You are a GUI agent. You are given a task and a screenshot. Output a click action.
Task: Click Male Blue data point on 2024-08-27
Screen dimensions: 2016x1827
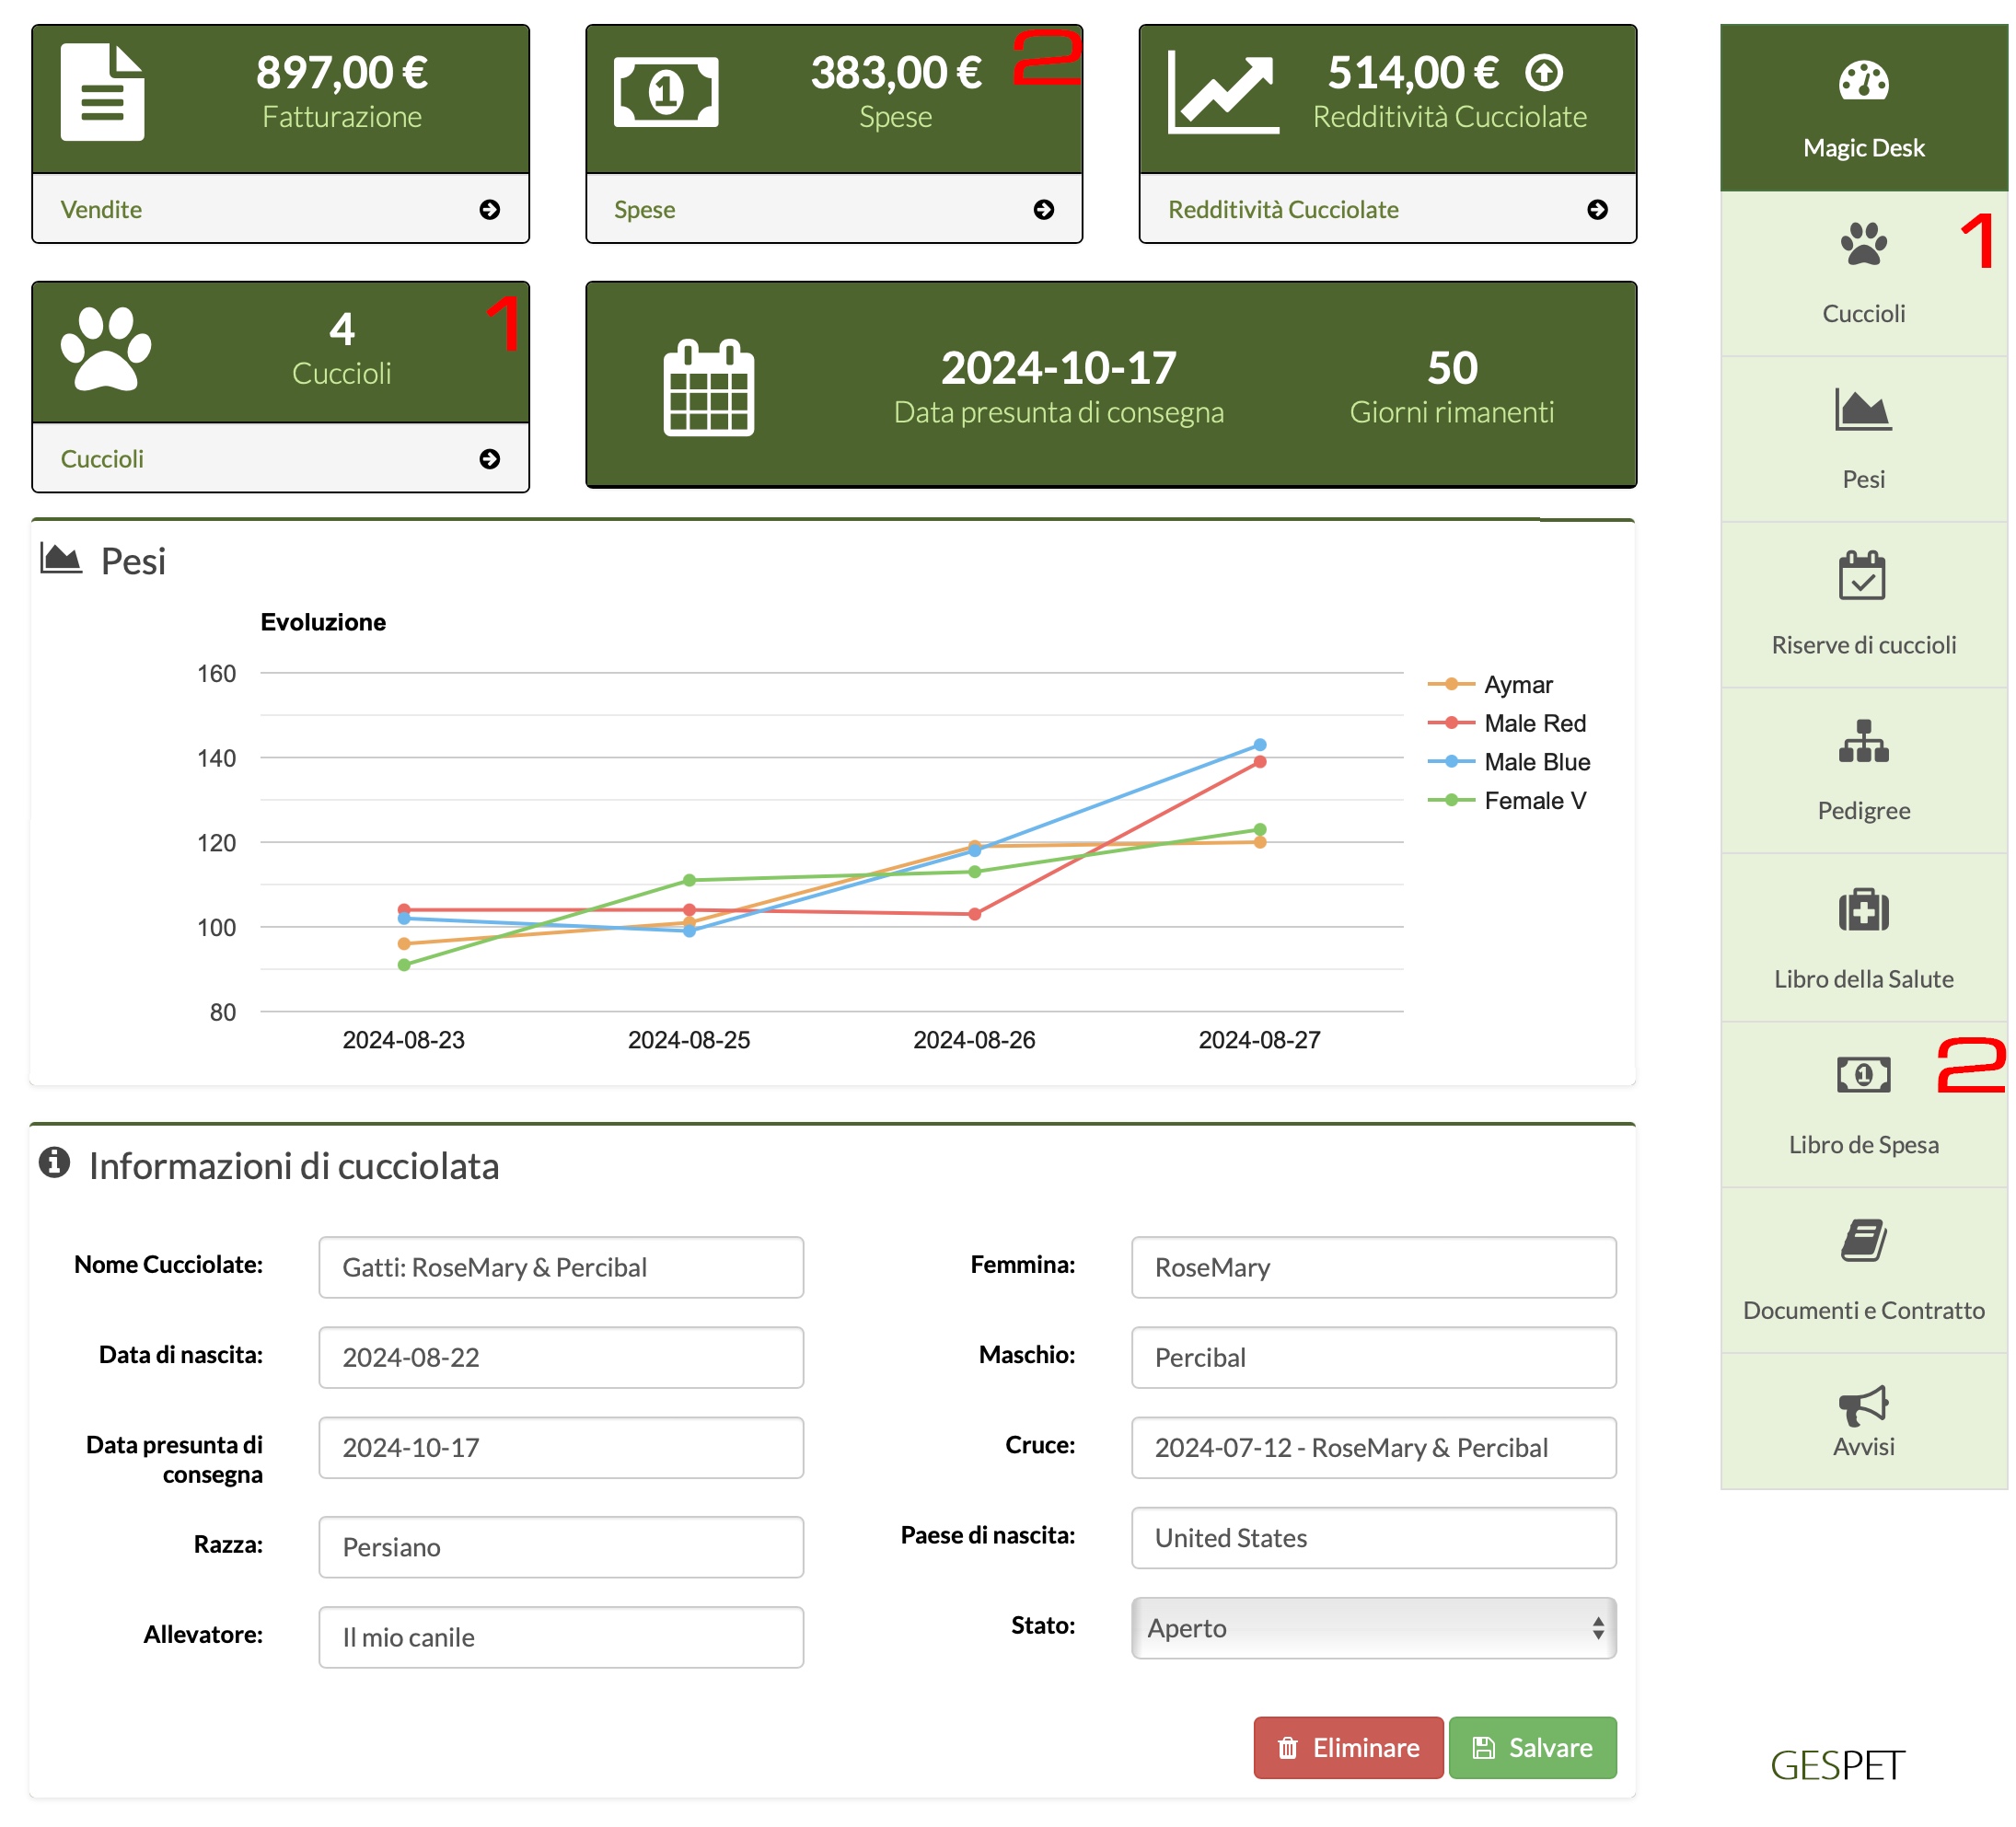pos(1259,745)
